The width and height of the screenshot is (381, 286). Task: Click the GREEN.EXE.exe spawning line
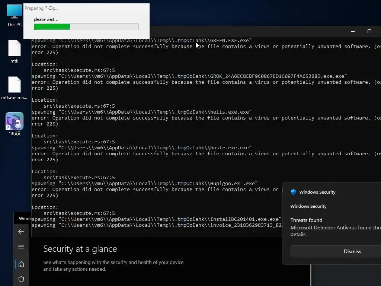click(x=142, y=41)
